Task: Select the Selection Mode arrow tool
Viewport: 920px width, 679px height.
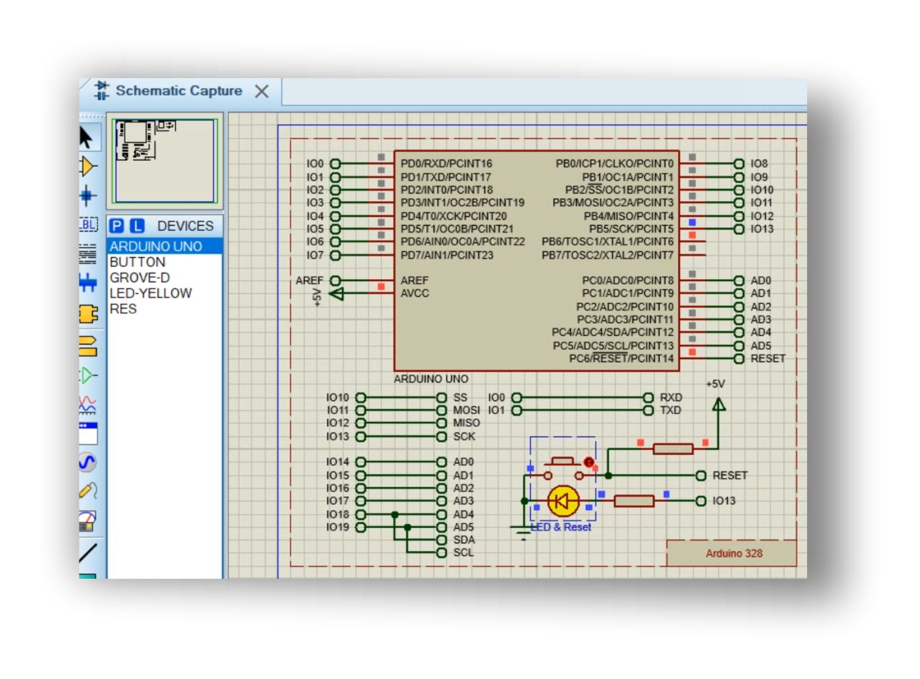Action: tap(87, 138)
